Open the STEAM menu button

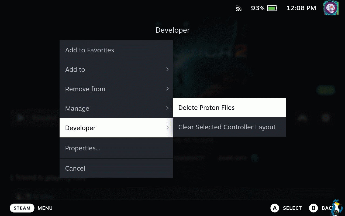(x=22, y=208)
